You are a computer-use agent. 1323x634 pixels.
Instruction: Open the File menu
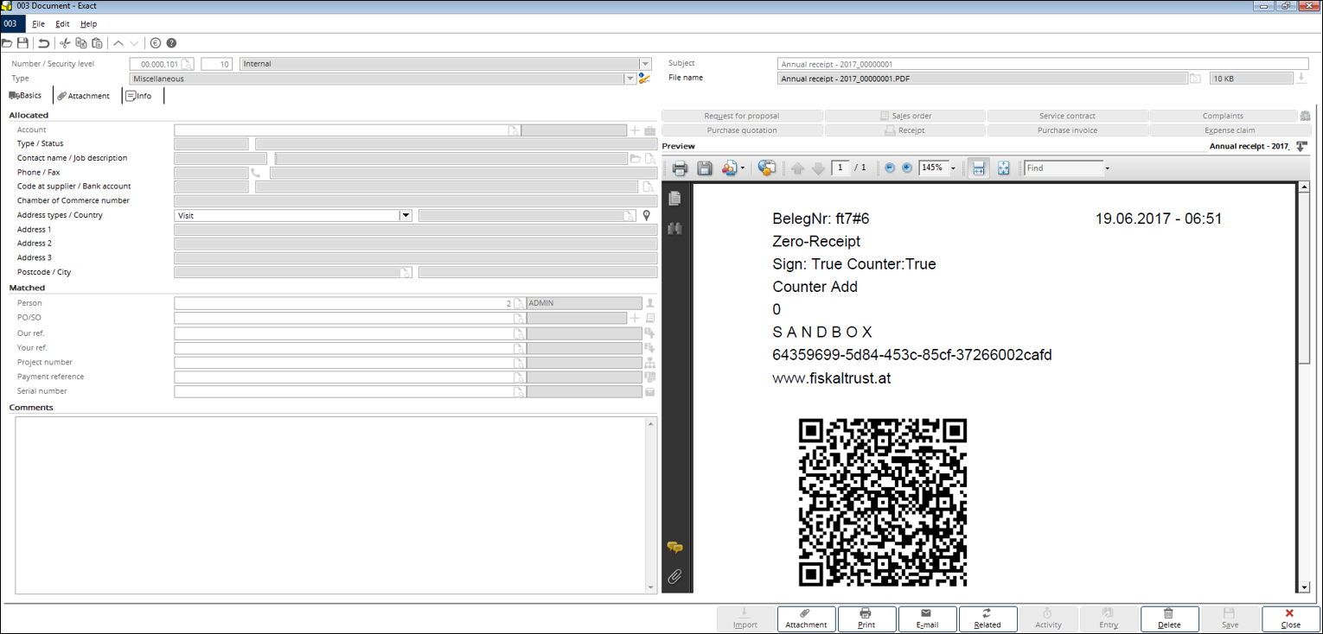[x=38, y=24]
